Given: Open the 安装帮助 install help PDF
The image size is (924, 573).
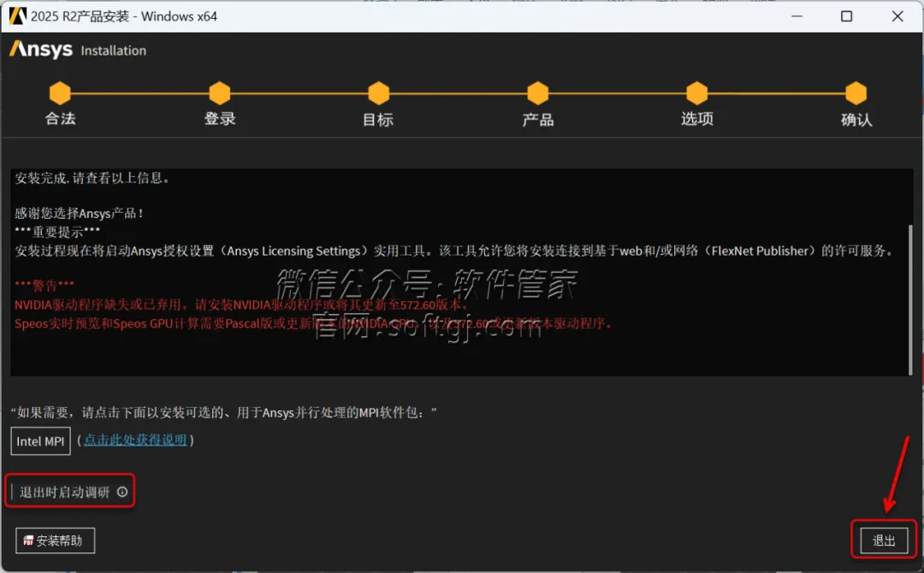Looking at the screenshot, I should pyautogui.click(x=55, y=540).
